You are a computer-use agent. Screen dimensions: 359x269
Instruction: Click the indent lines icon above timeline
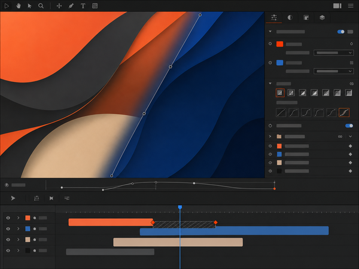(x=66, y=198)
